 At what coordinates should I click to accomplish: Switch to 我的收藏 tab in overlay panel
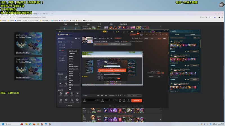pos(177,34)
